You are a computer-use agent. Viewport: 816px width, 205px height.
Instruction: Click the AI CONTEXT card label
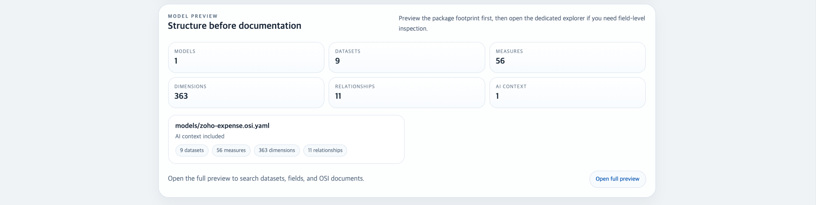point(511,87)
